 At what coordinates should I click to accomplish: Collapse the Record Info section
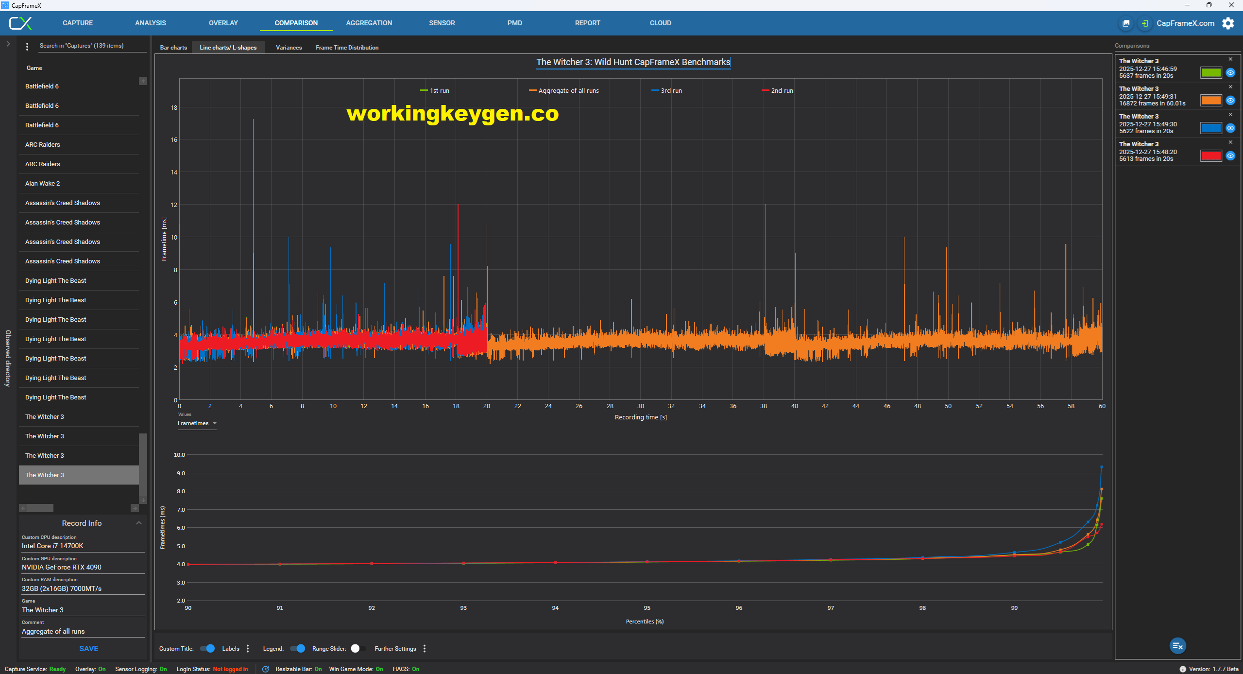(x=139, y=522)
